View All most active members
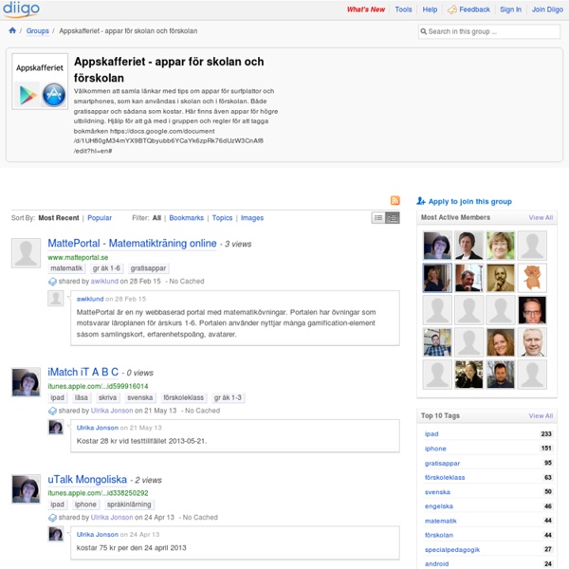 tap(541, 217)
